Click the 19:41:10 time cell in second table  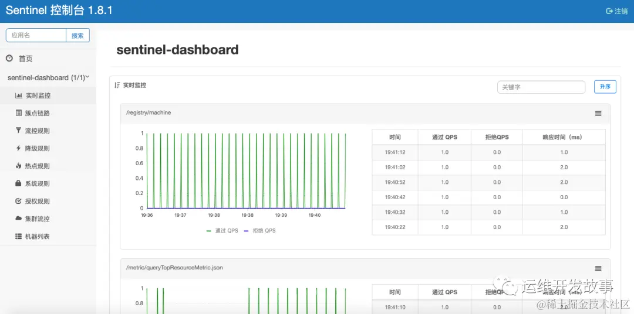pos(395,307)
